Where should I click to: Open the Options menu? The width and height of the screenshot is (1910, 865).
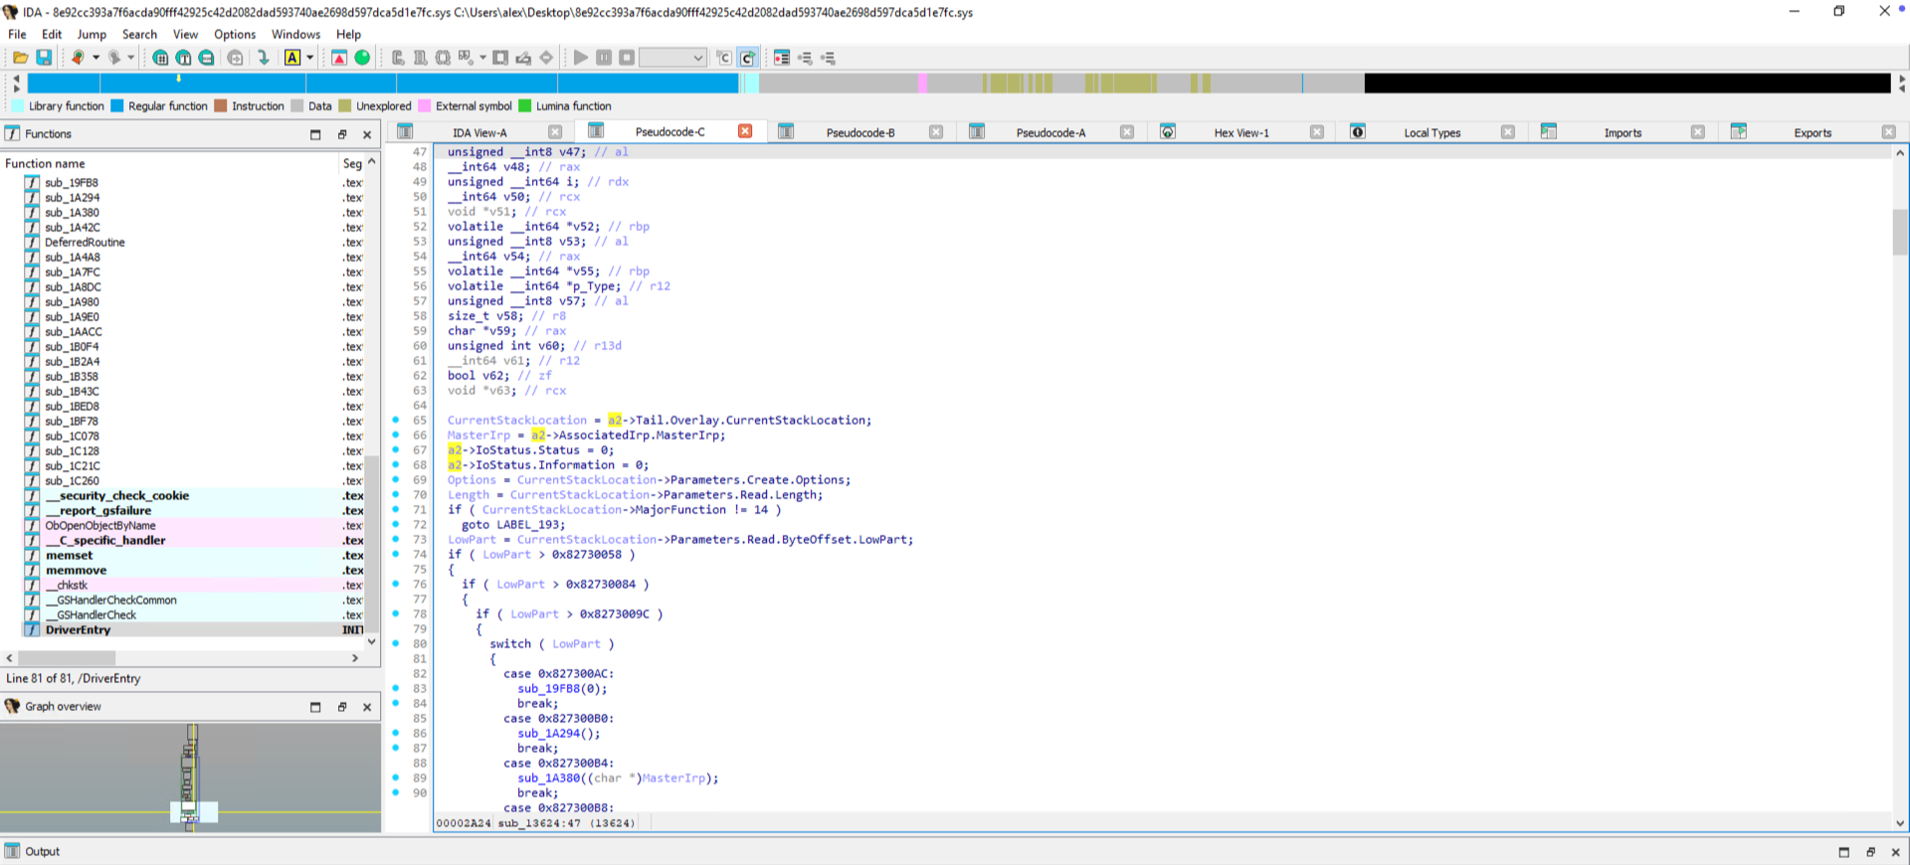tap(235, 34)
